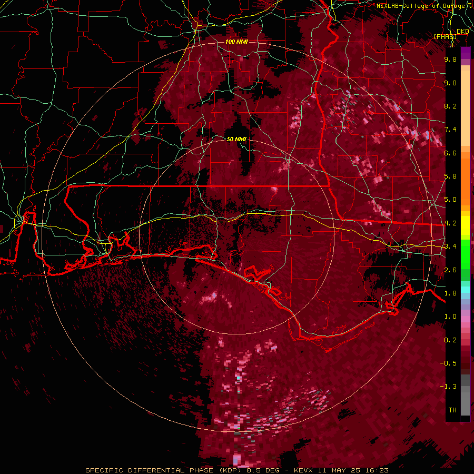The image size is (474, 474).
Task: Click the 50 NMI range ring label
Action: (x=236, y=139)
